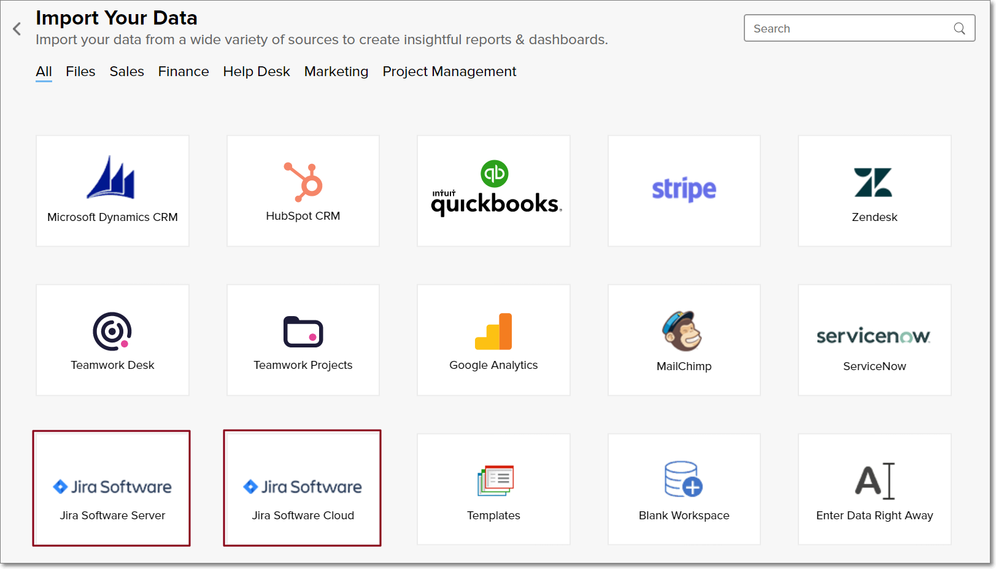Click the Blank Workspace label
Image resolution: width=996 pixels, height=569 pixels.
click(x=684, y=516)
